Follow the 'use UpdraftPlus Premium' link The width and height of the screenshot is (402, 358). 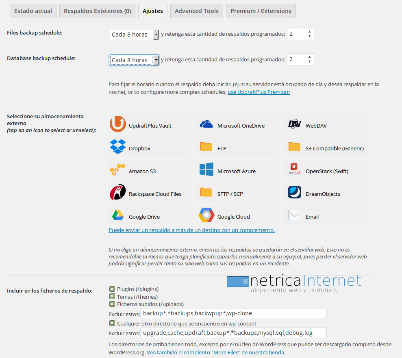259,92
